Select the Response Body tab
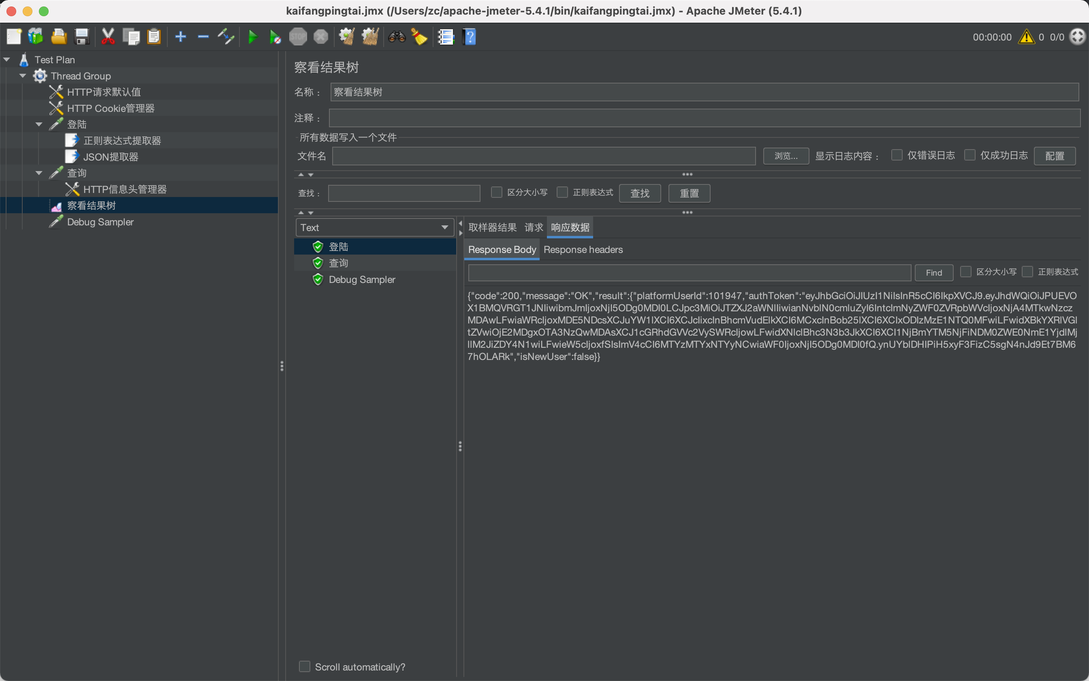 (x=502, y=250)
